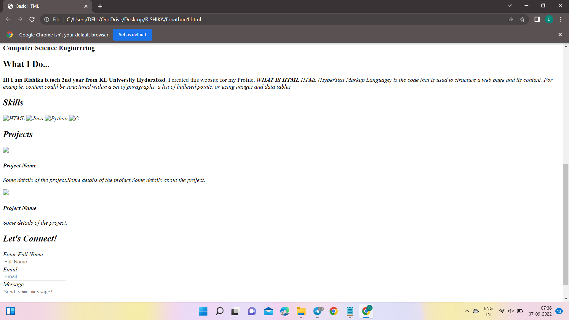The width and height of the screenshot is (569, 320).
Task: Click the Chrome profile avatar C
Action: (549, 20)
